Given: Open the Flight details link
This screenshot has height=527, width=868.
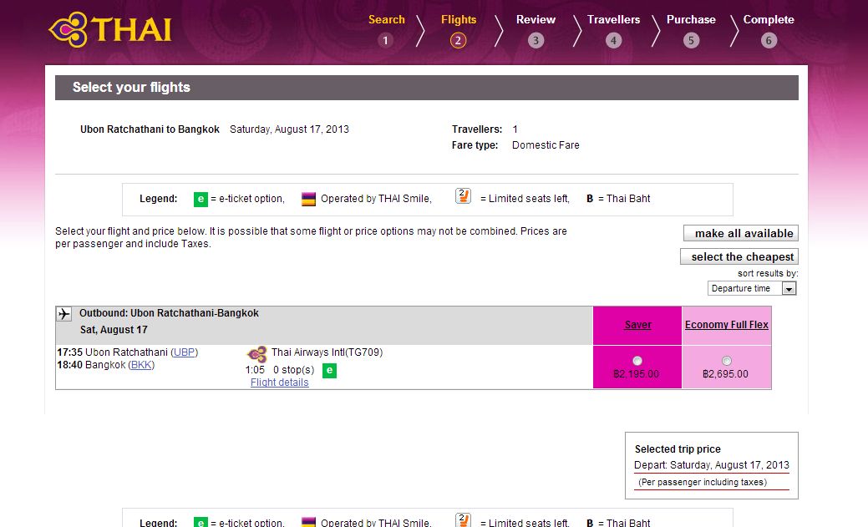Looking at the screenshot, I should coord(280,383).
